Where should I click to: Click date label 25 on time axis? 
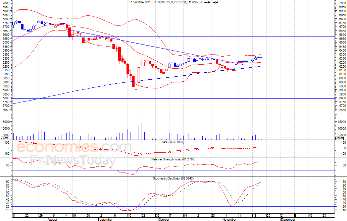pos(268,216)
